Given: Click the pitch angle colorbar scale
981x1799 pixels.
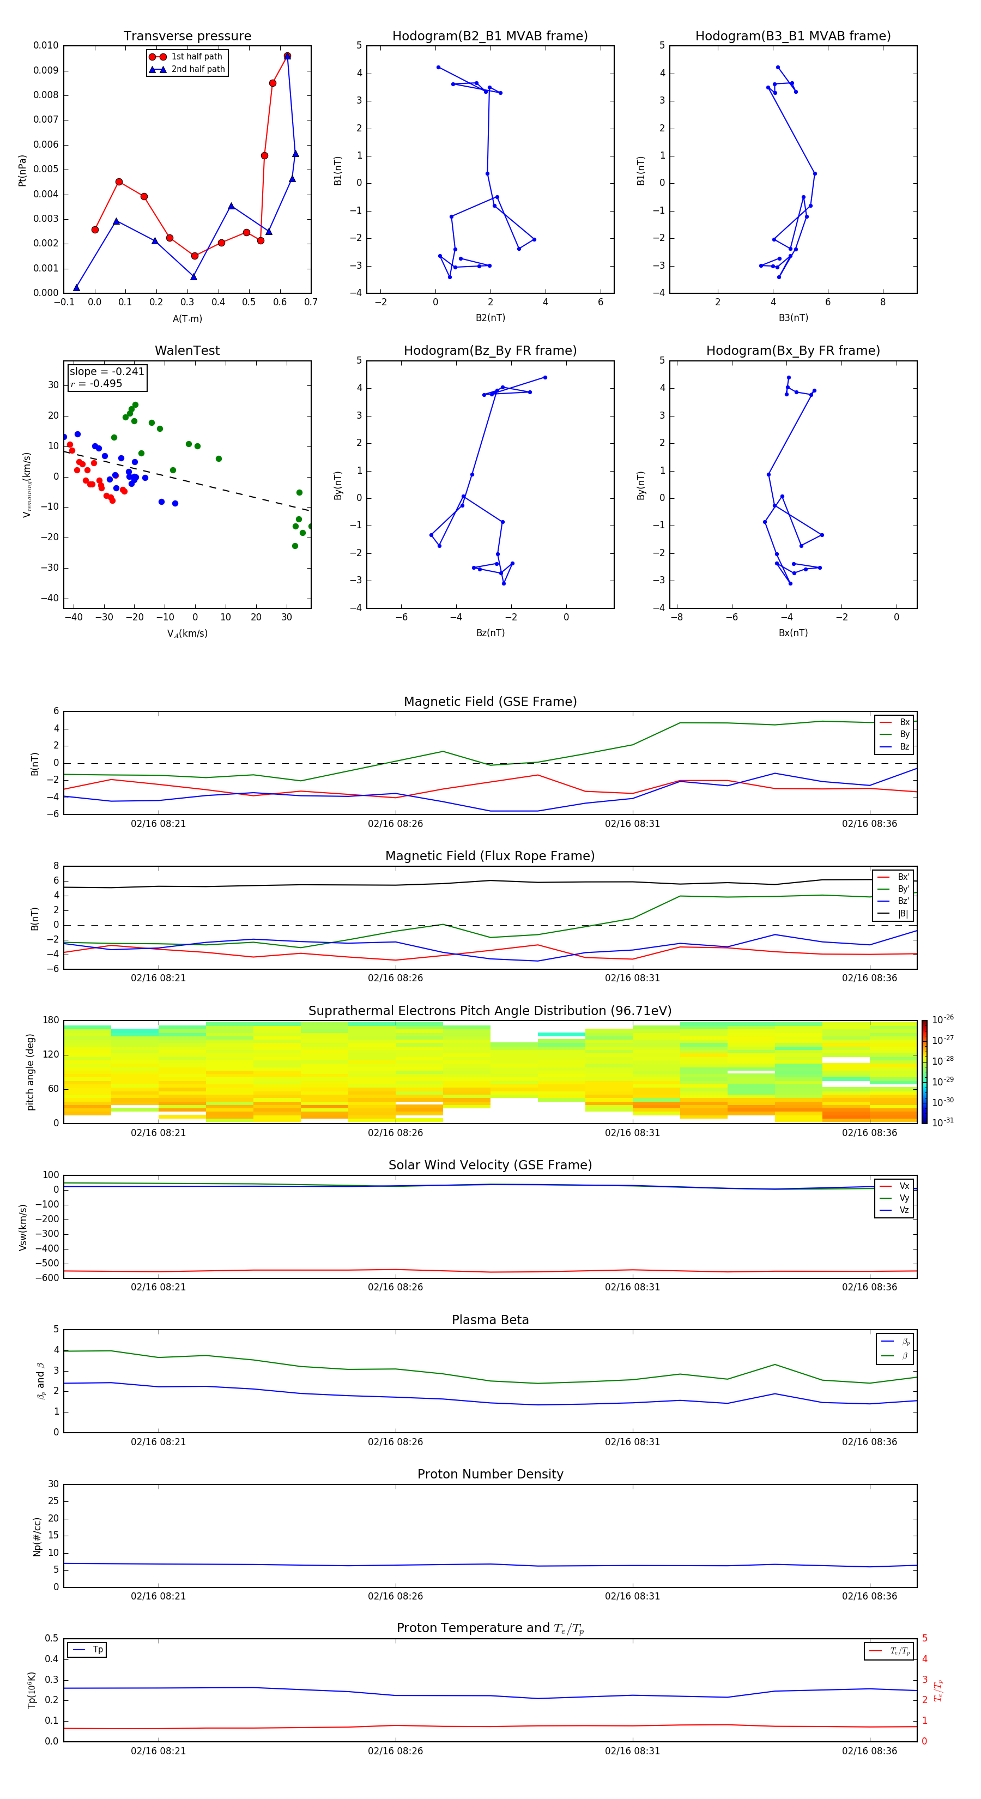Looking at the screenshot, I should [924, 1072].
